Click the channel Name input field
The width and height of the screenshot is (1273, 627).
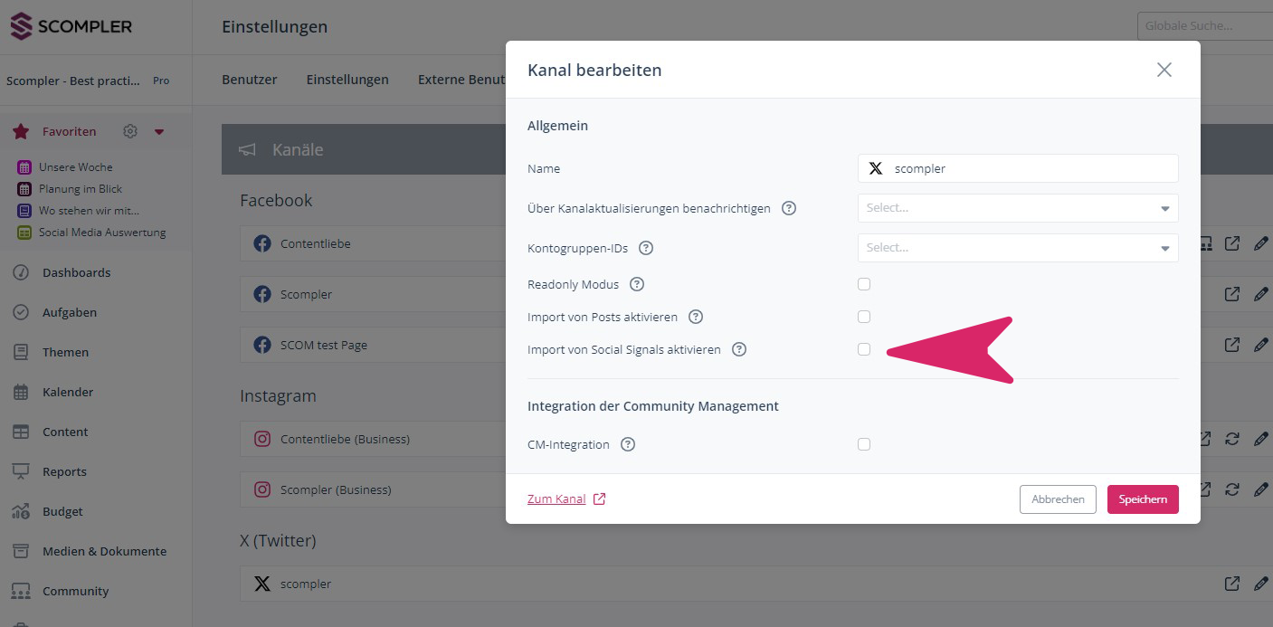coord(1031,168)
